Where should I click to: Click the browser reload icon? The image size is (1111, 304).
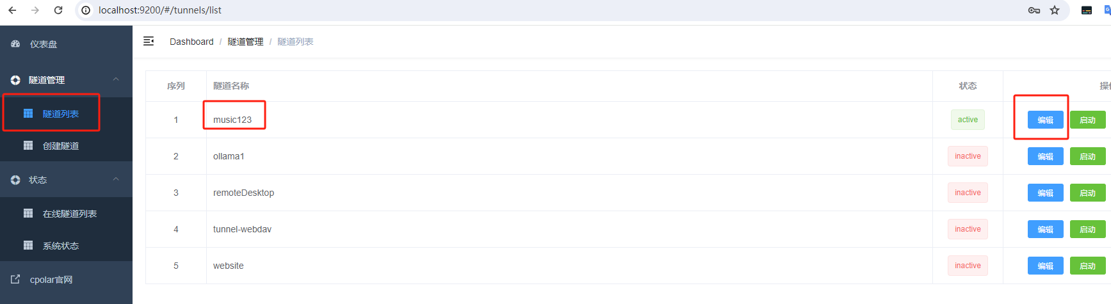click(58, 10)
